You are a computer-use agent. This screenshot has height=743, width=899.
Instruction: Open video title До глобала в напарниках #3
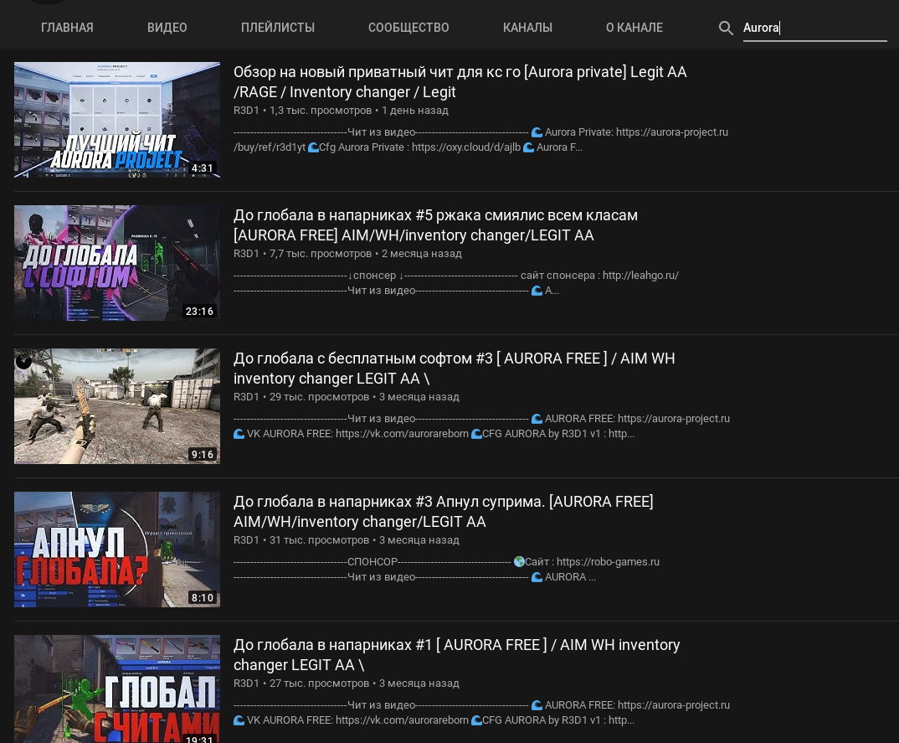[443, 512]
